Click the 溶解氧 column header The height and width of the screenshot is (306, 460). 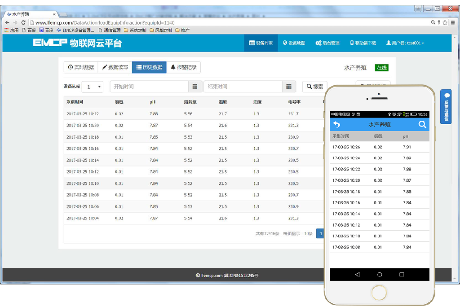(x=190, y=102)
